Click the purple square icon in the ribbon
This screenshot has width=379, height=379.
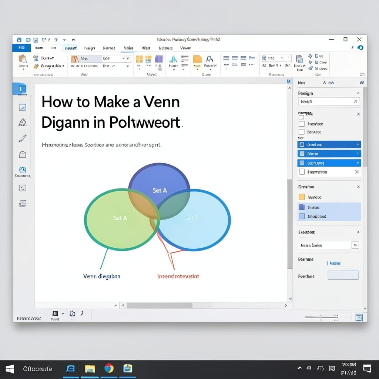159,59
